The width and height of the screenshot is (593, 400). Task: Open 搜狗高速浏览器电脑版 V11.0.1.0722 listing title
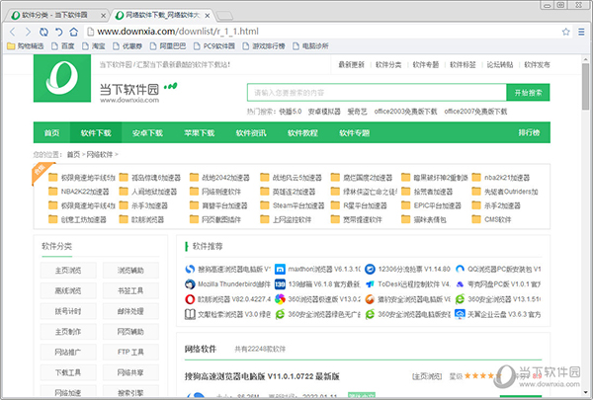262,376
